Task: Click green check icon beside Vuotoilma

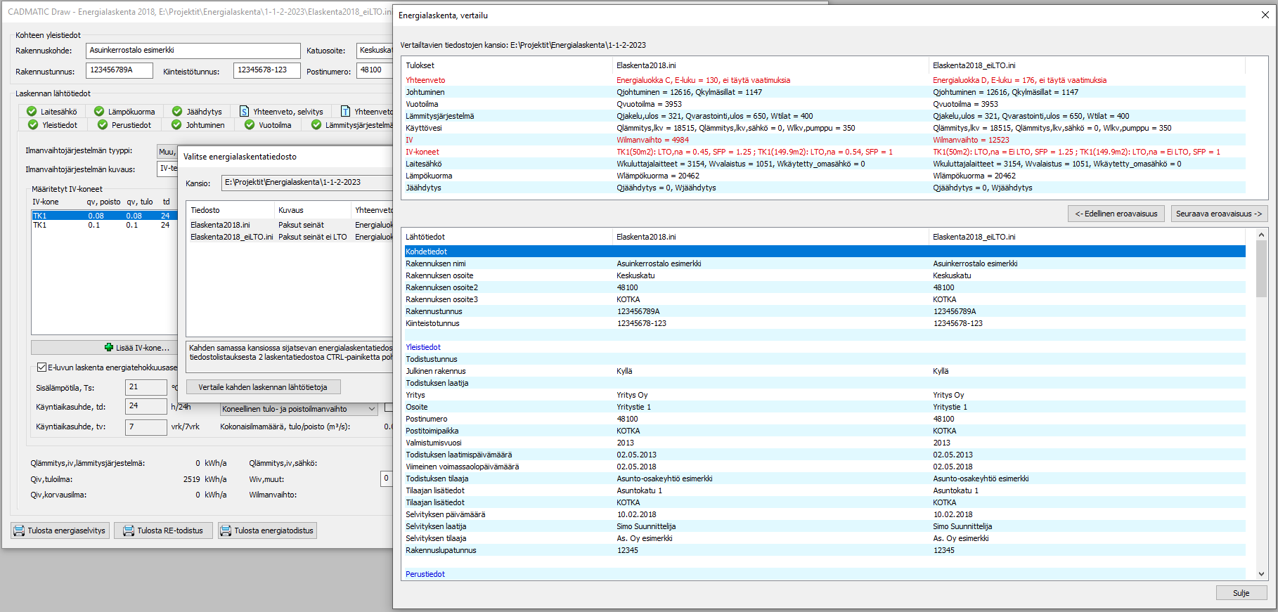Action: pyautogui.click(x=250, y=125)
